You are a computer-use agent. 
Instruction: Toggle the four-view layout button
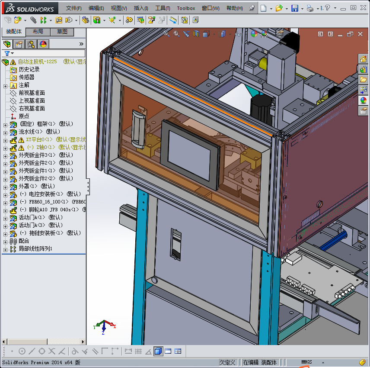pyautogui.click(x=178, y=351)
